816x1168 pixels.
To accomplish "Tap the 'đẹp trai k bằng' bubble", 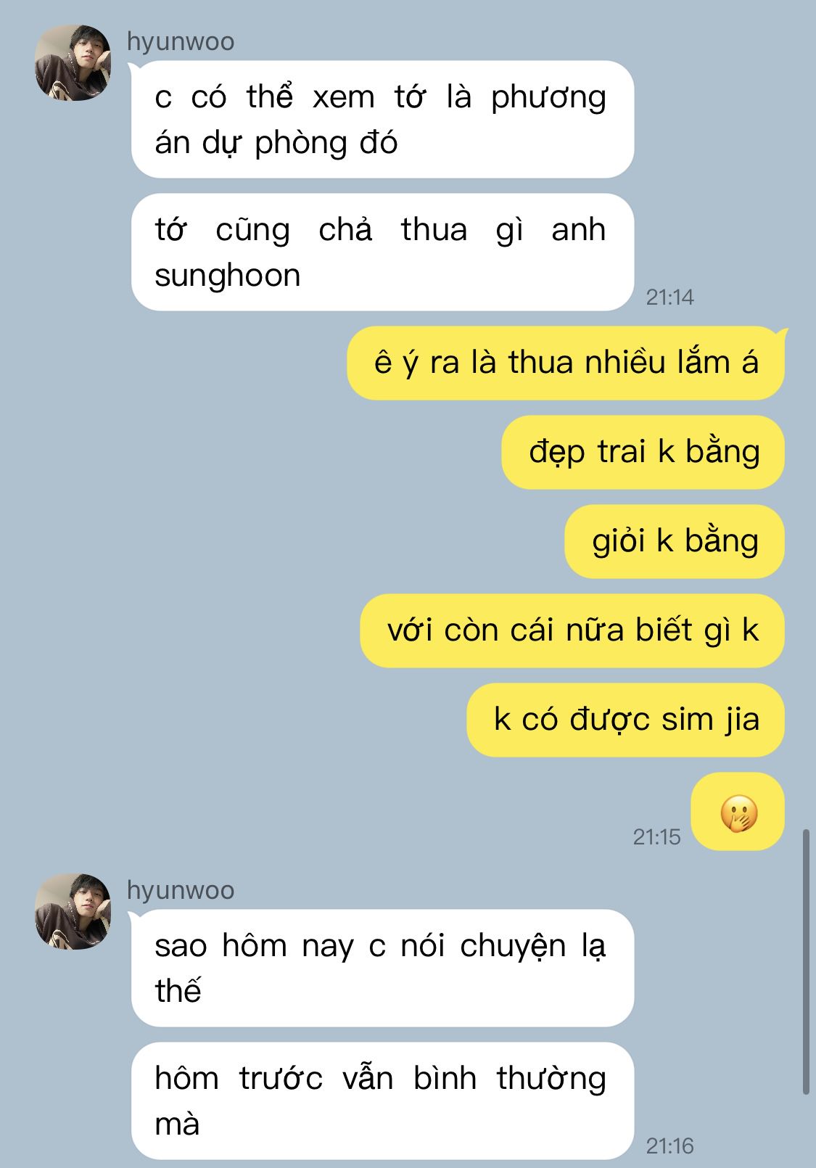I will [643, 452].
